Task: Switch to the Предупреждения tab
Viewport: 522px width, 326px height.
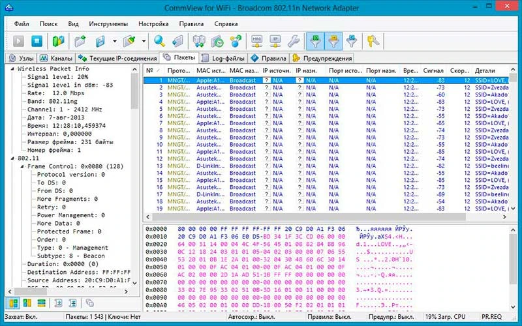Action: [x=322, y=58]
